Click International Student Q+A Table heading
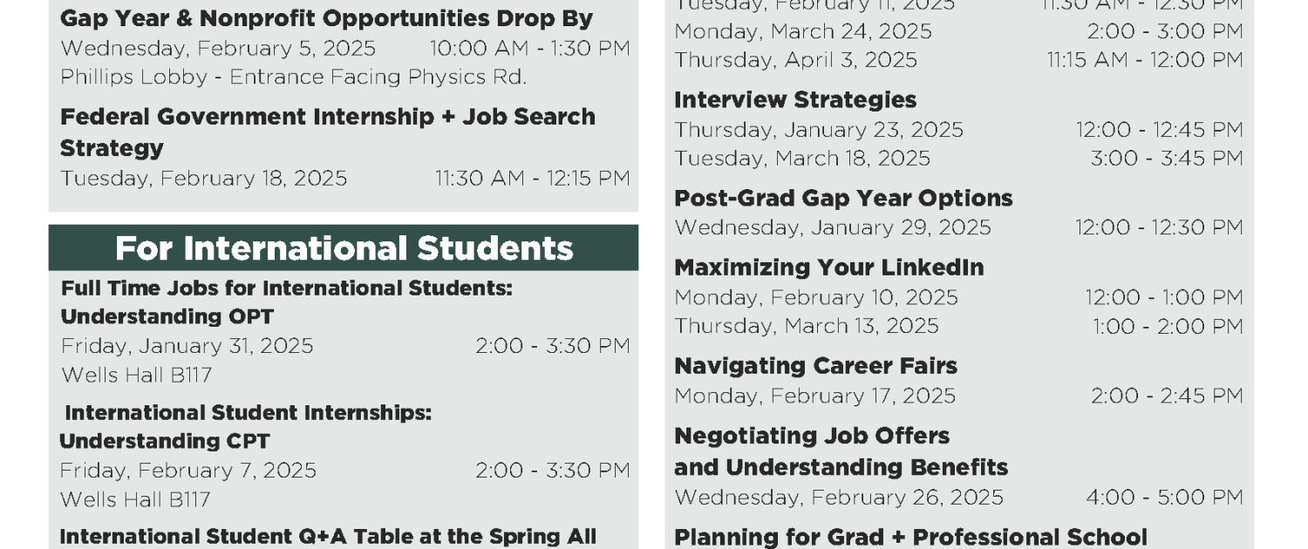The height and width of the screenshot is (549, 1308). 328,537
